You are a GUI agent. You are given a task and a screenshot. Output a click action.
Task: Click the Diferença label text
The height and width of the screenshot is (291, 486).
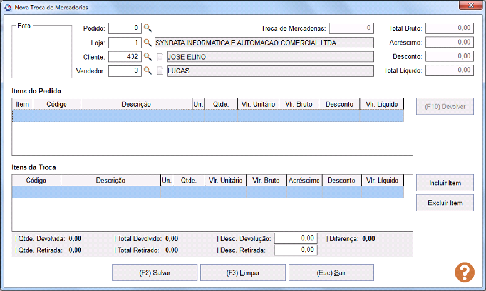coord(344,238)
